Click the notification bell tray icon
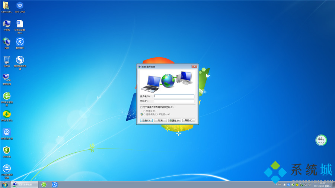The height and width of the screenshot is (188, 335). coord(284,185)
